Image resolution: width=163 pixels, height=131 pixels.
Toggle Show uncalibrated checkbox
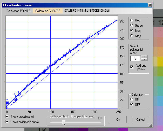pyautogui.click(x=7, y=117)
